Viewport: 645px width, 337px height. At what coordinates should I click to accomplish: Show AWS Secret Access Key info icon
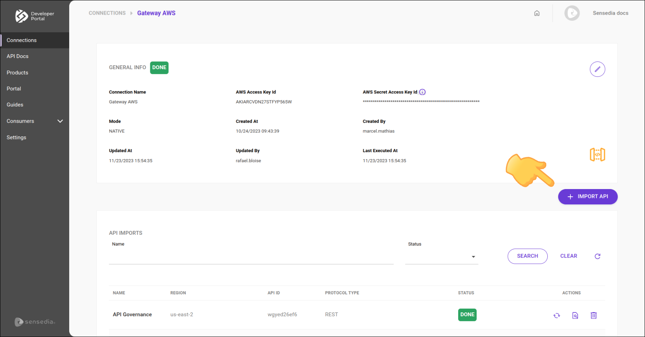[422, 92]
